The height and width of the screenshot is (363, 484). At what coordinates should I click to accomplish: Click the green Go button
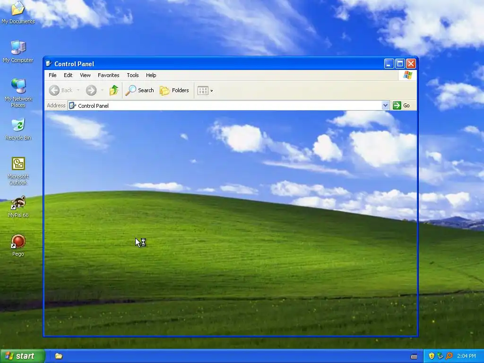tap(402, 105)
